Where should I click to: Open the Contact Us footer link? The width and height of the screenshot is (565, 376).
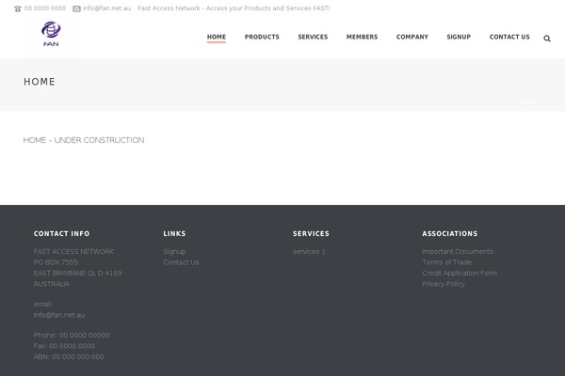click(x=181, y=262)
